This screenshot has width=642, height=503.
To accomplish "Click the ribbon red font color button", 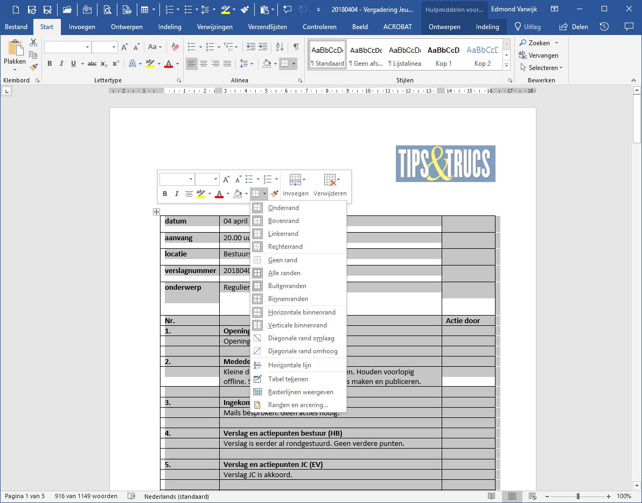I will click(168, 64).
